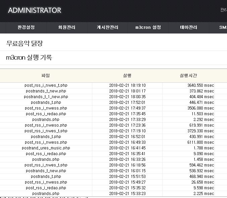227x198 pixels.
Task: Open the 게시판관리 menu
Action: click(x=107, y=27)
